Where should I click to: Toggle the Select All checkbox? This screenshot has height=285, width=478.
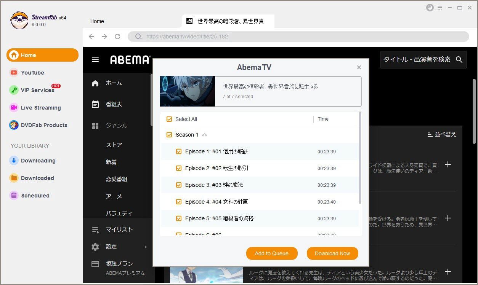tap(169, 119)
